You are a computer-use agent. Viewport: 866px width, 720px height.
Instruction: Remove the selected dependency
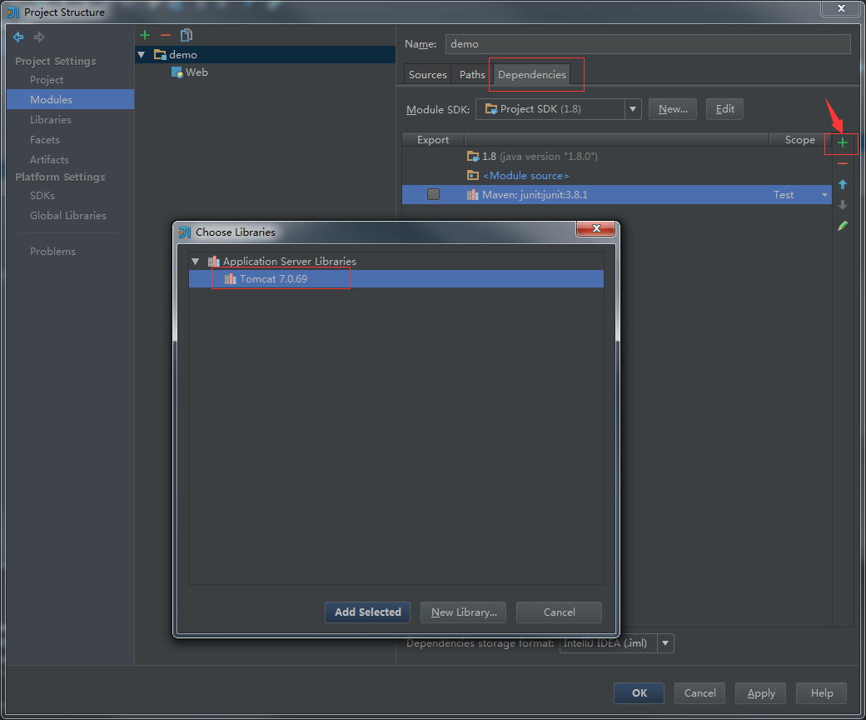pos(842,163)
